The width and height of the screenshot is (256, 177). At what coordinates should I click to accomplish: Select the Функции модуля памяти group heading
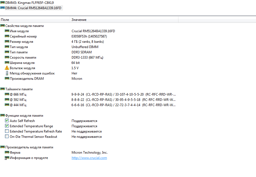(x=24, y=116)
